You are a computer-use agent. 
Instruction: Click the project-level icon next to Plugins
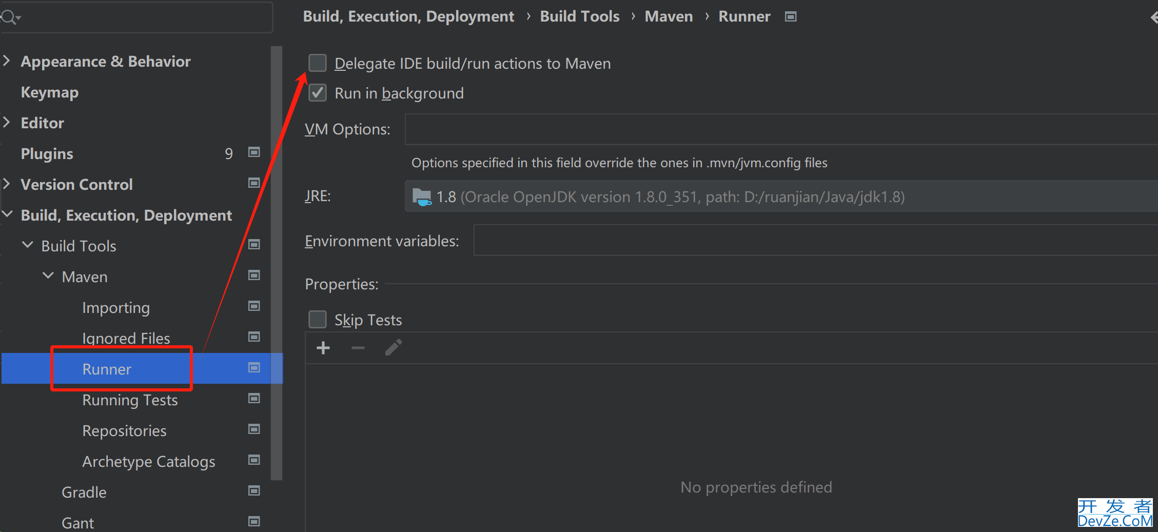click(254, 152)
